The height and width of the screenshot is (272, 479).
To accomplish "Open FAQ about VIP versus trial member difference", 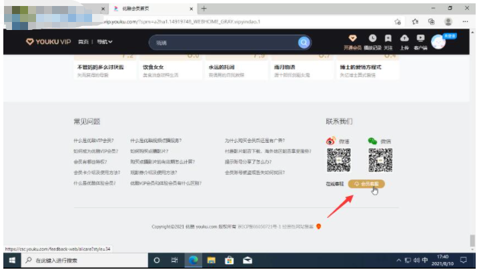I will click(x=166, y=183).
